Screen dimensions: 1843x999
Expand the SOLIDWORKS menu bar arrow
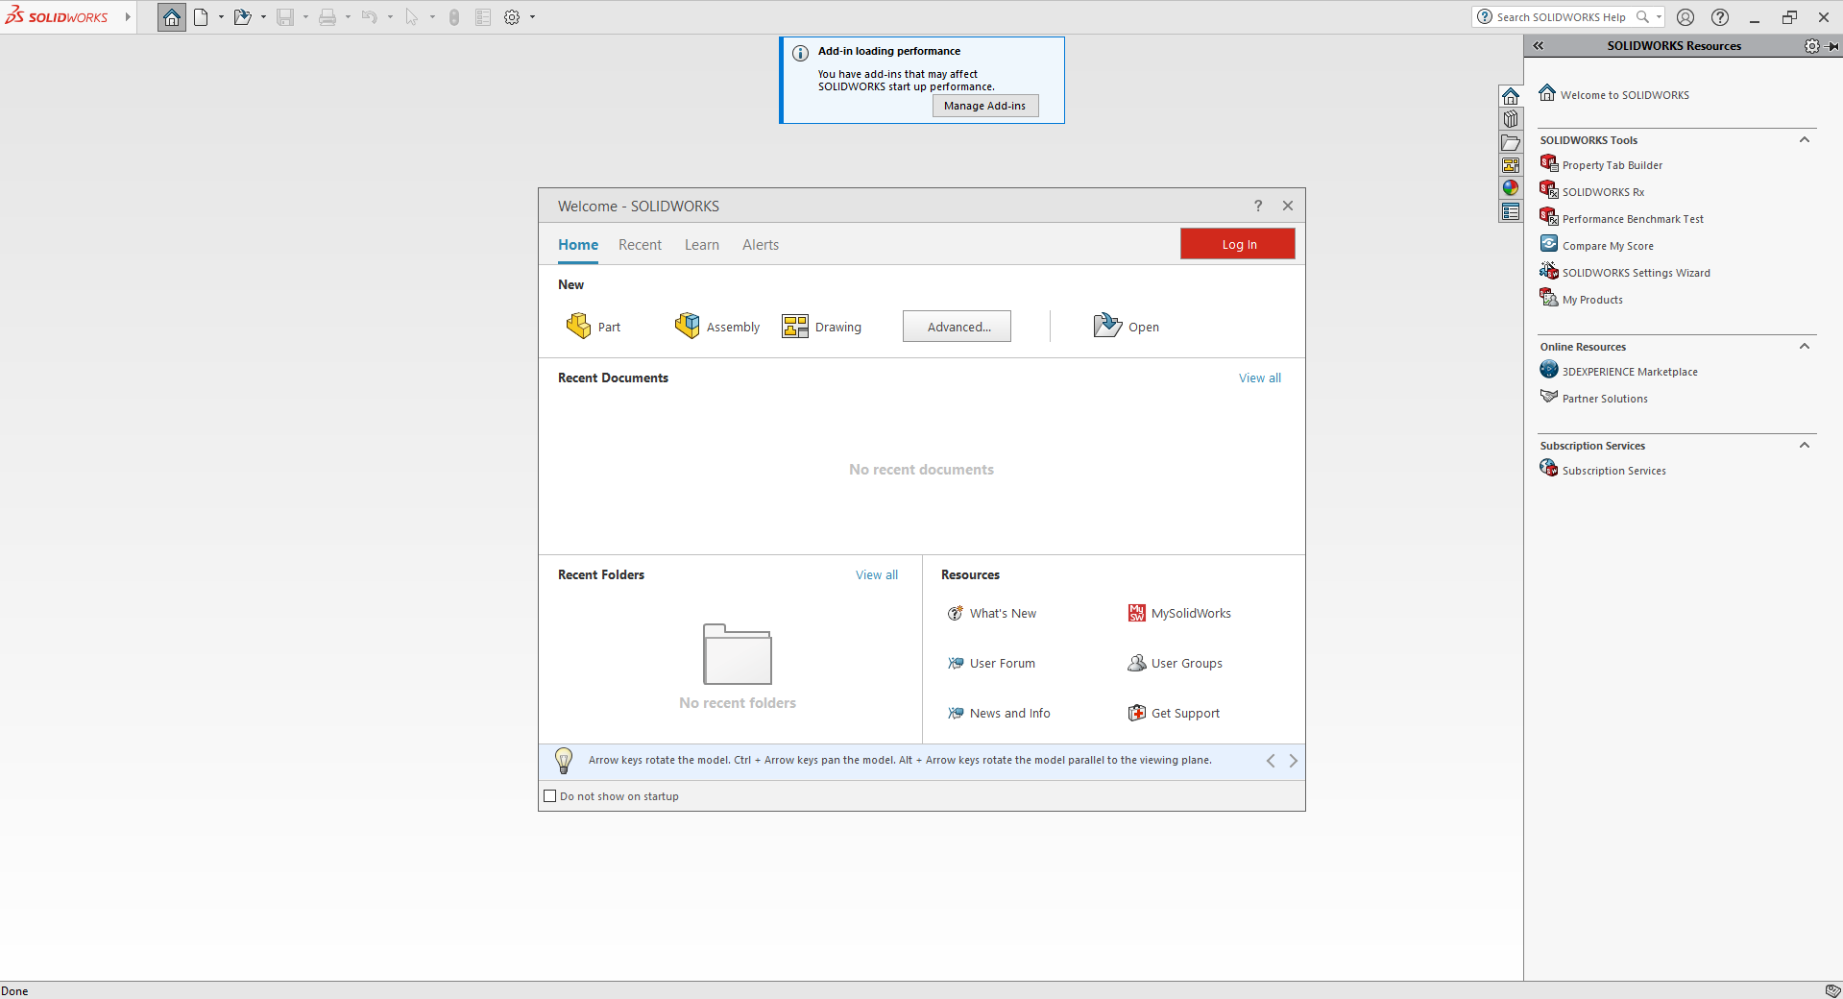[x=127, y=17]
